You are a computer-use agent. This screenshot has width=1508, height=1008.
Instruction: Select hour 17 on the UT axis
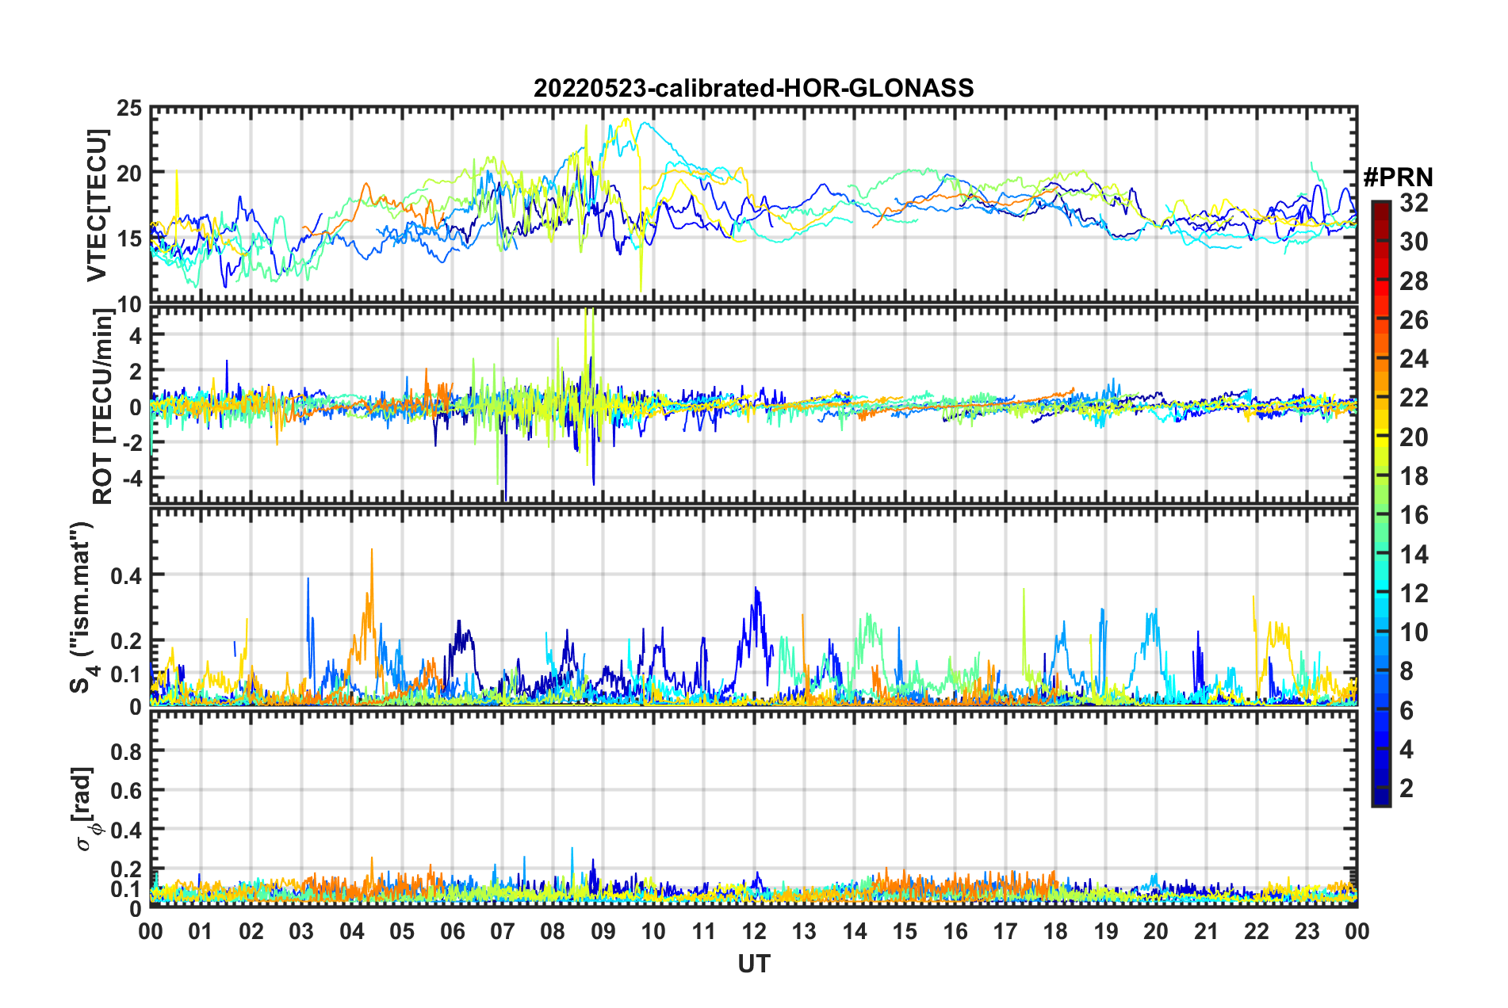(1005, 931)
